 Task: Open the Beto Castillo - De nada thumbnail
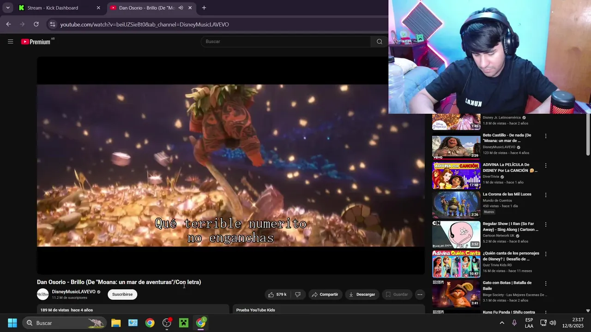(x=456, y=146)
